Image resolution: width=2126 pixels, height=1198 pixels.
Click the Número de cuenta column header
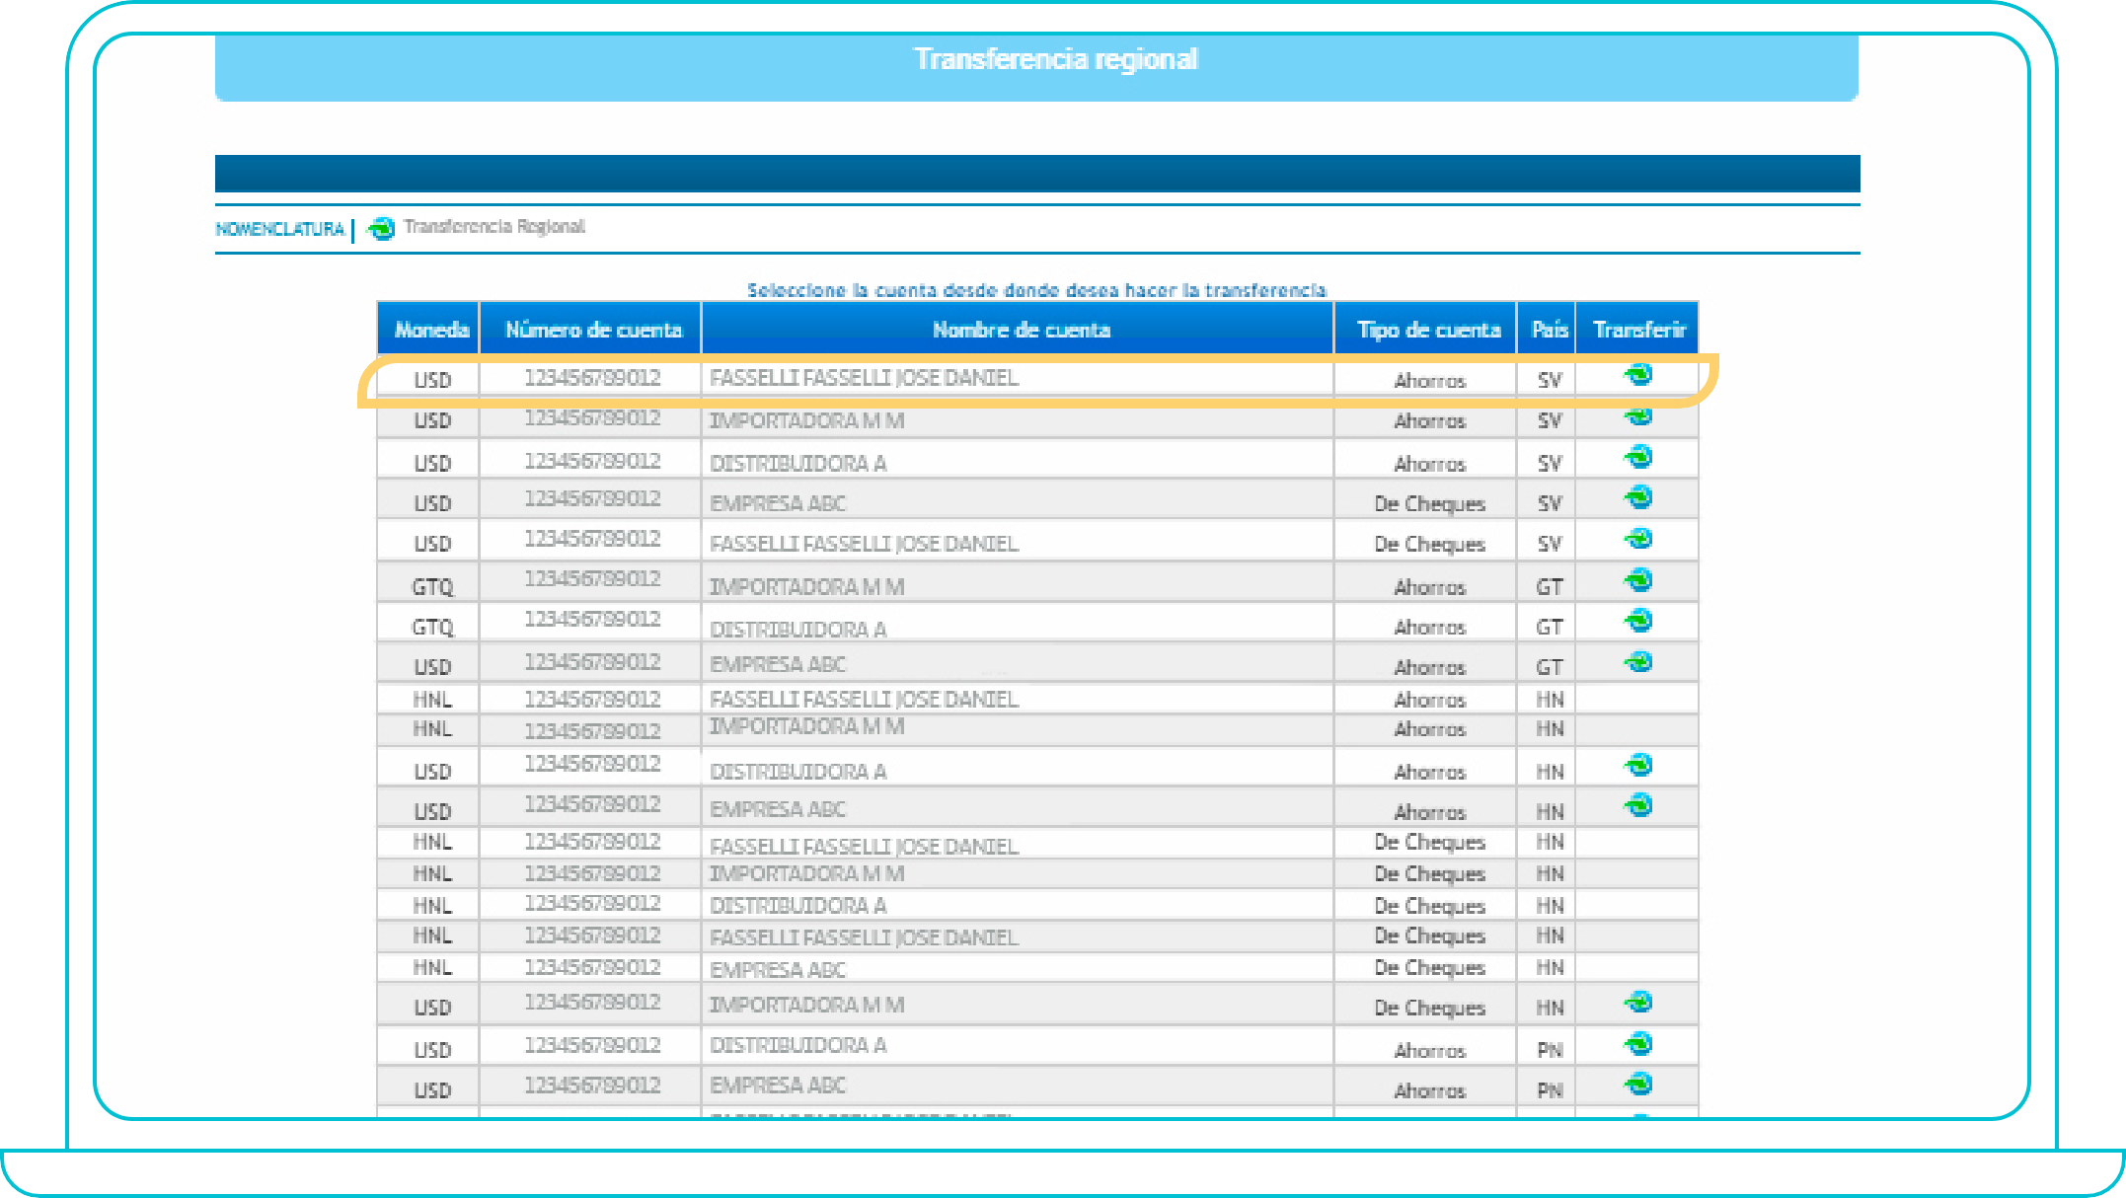click(592, 330)
